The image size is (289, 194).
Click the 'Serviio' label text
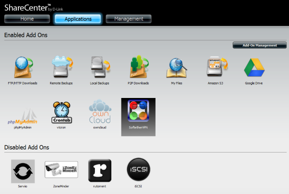point(23,186)
